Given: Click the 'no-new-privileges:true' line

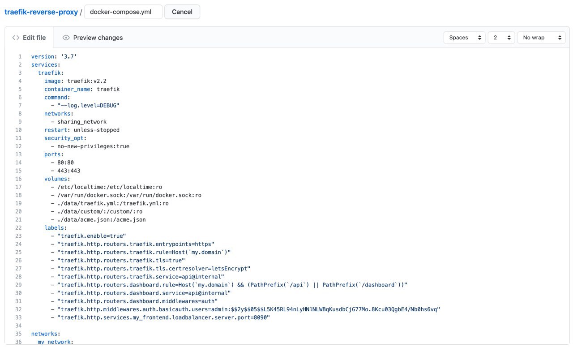Looking at the screenshot, I should (x=90, y=146).
